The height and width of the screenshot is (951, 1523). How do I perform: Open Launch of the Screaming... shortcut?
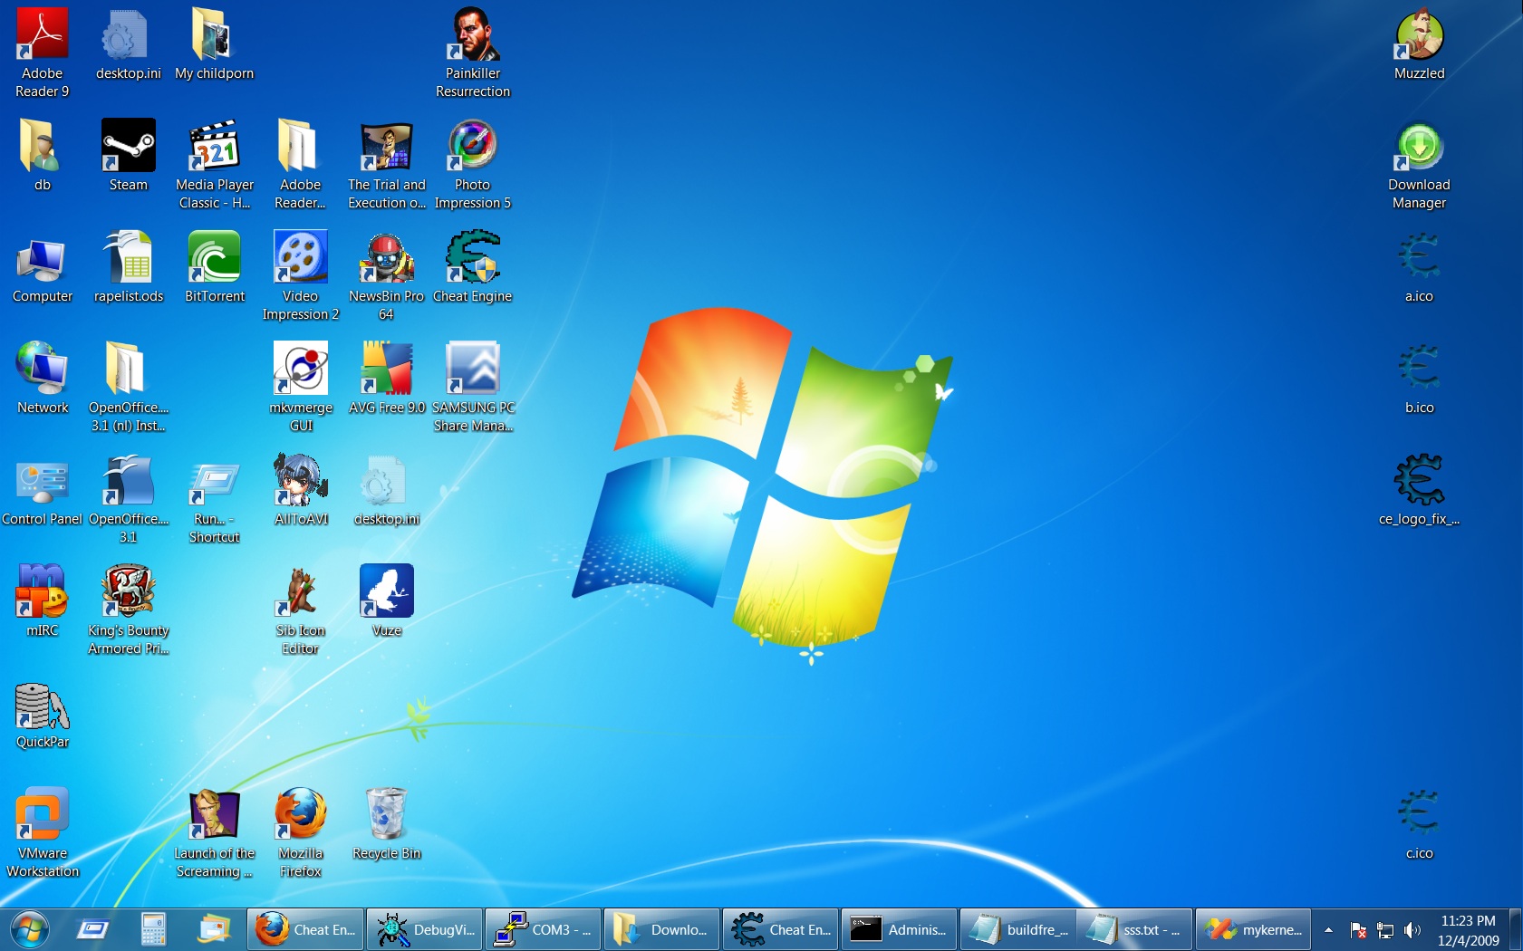click(215, 833)
